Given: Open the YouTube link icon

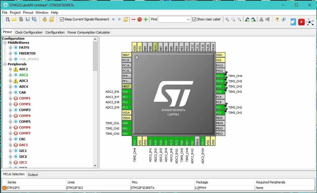Looking at the screenshot, I should point(301,22).
